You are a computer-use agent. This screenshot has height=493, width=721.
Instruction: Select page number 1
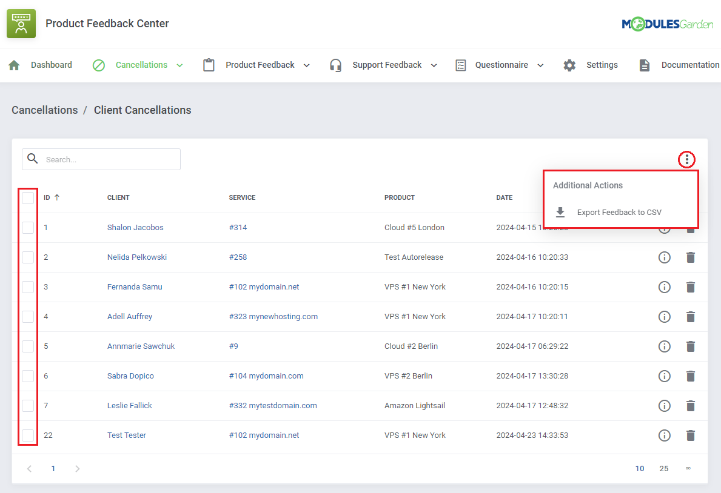53,469
